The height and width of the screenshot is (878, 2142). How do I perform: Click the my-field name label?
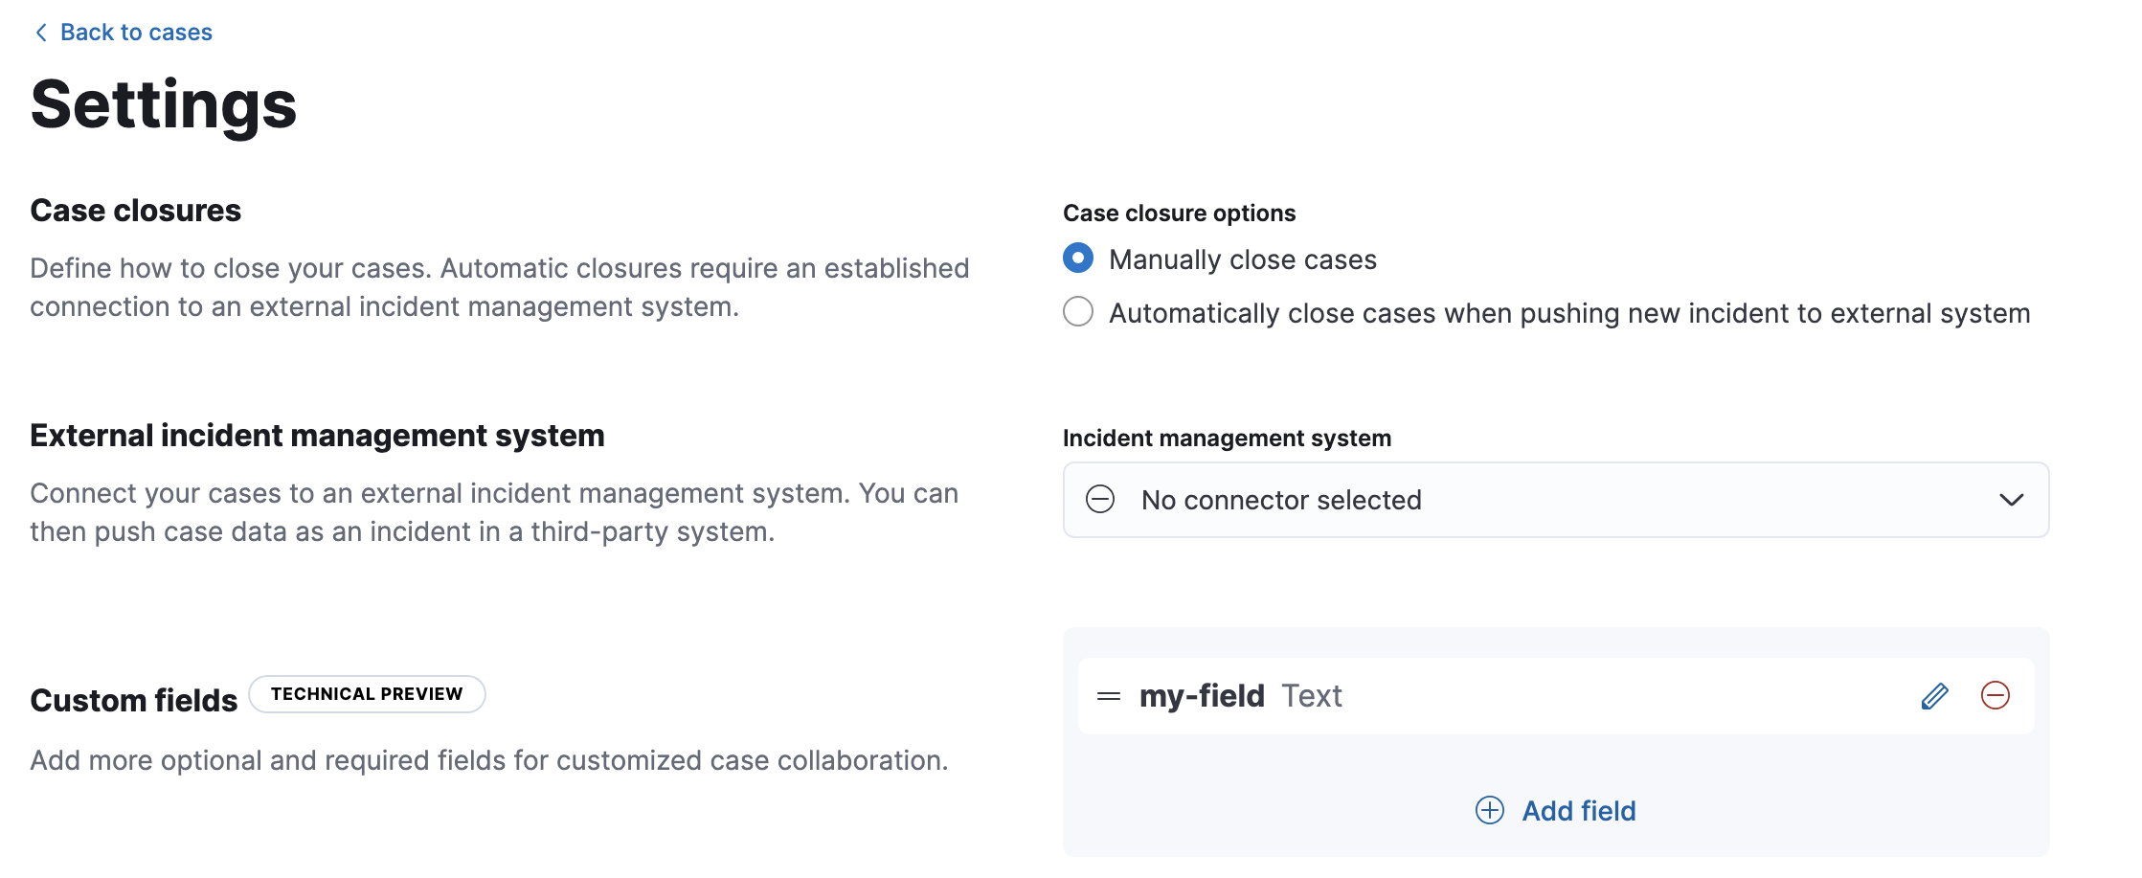(x=1202, y=696)
